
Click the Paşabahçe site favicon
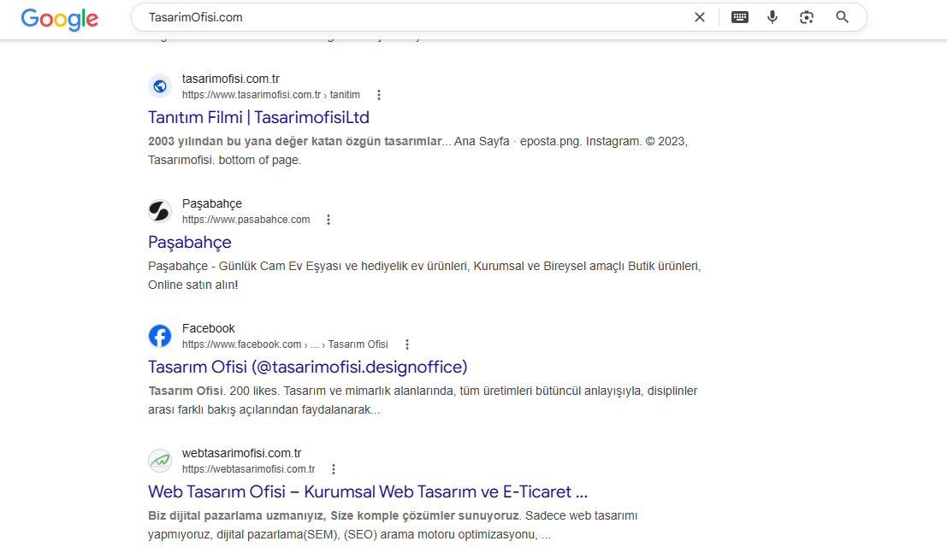(160, 211)
